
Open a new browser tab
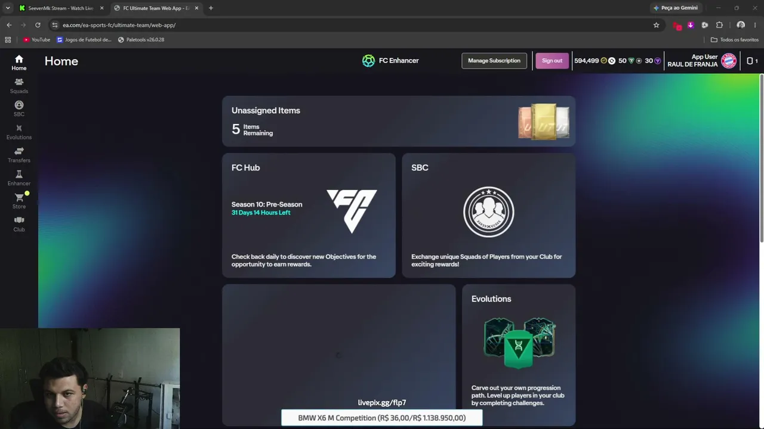211,8
